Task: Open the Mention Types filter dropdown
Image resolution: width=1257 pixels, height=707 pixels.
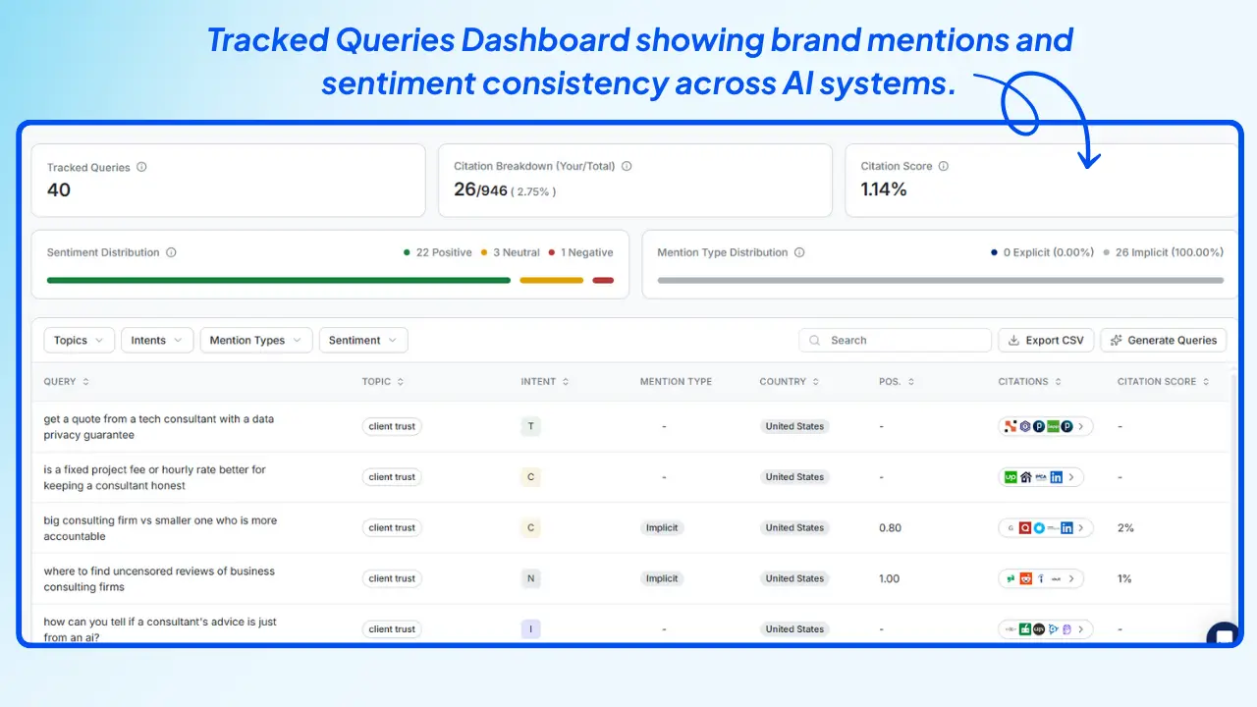Action: [x=256, y=340]
